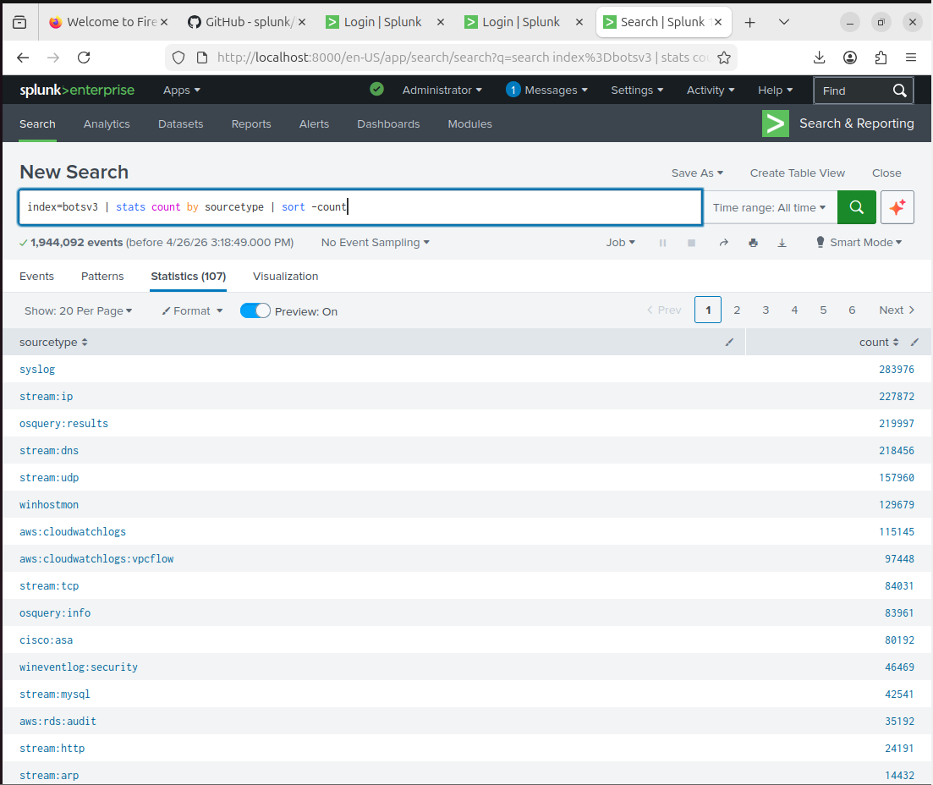Open the Analytics nav item
This screenshot has height=785, width=933.
107,124
